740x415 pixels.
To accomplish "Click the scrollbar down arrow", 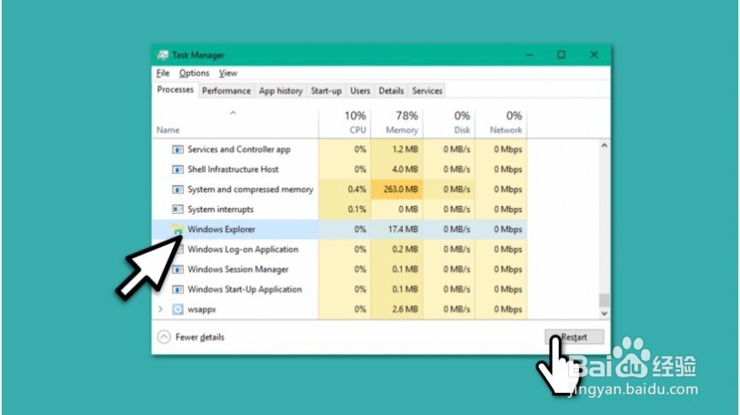I will point(604,313).
